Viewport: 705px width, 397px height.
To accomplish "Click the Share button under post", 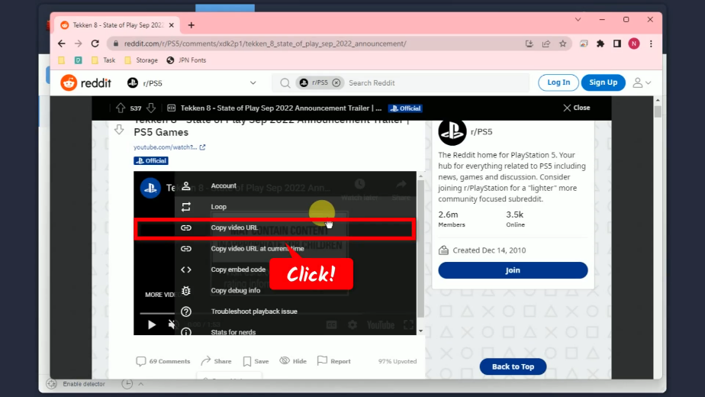I will pyautogui.click(x=216, y=361).
